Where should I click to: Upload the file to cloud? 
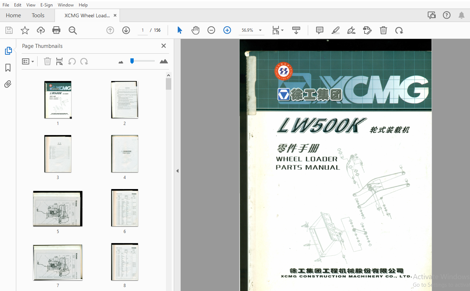point(41,30)
